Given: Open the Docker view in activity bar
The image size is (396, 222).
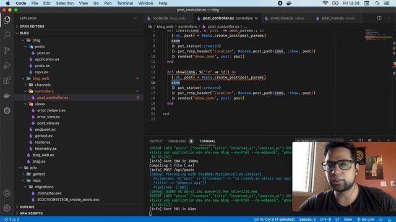Looking at the screenshot, I should click(7, 96).
